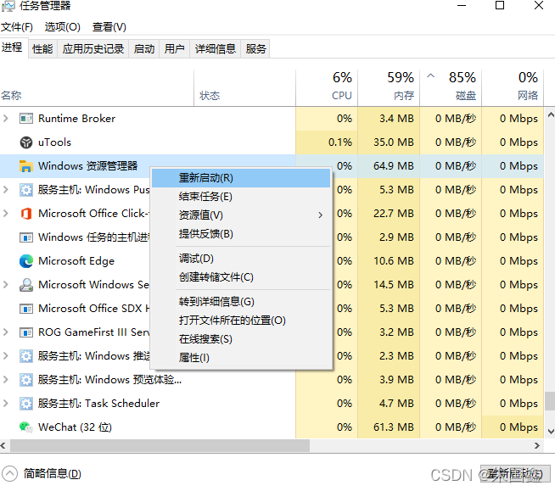Click the uTools app icon

point(26,142)
